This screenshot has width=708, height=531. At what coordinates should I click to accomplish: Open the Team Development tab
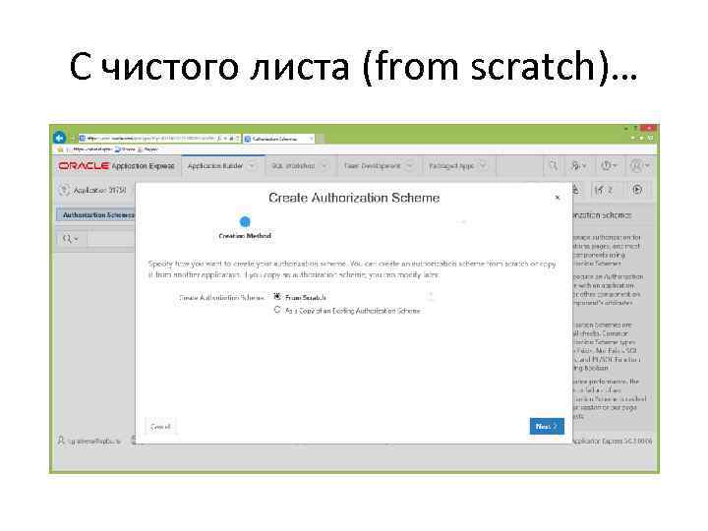pos(372,166)
